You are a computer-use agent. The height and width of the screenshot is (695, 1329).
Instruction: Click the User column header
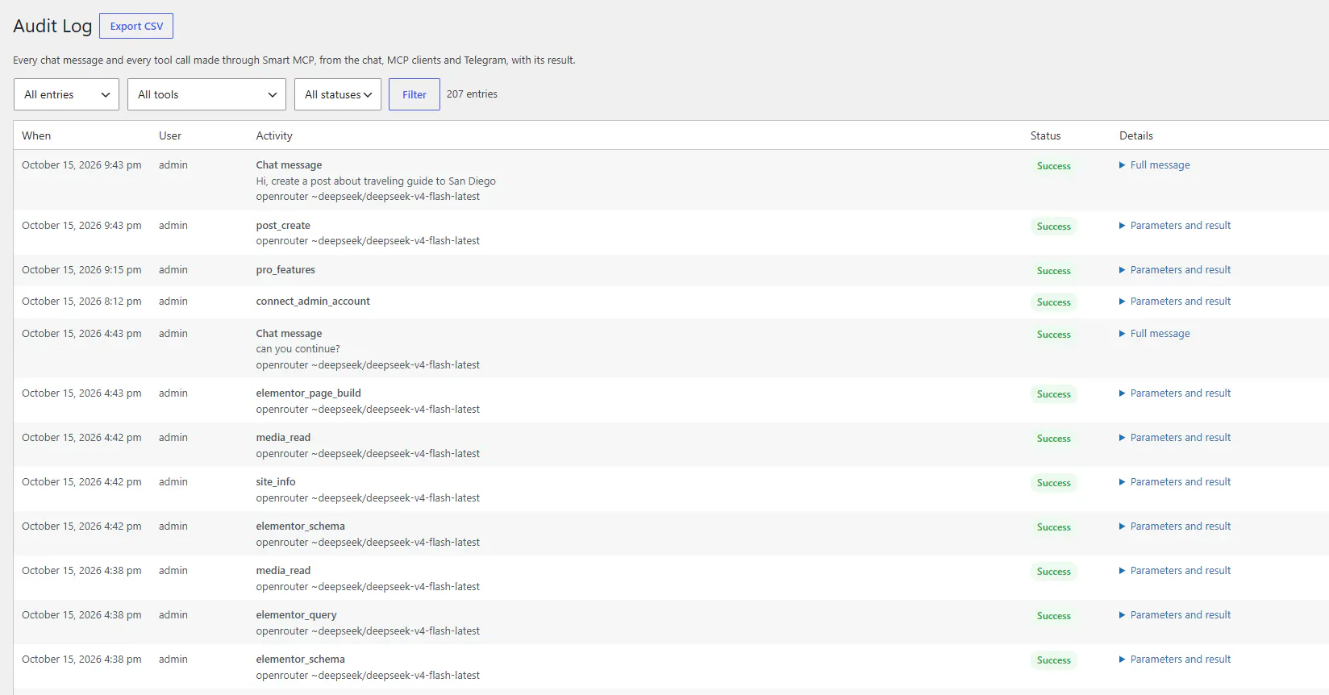[x=170, y=135]
